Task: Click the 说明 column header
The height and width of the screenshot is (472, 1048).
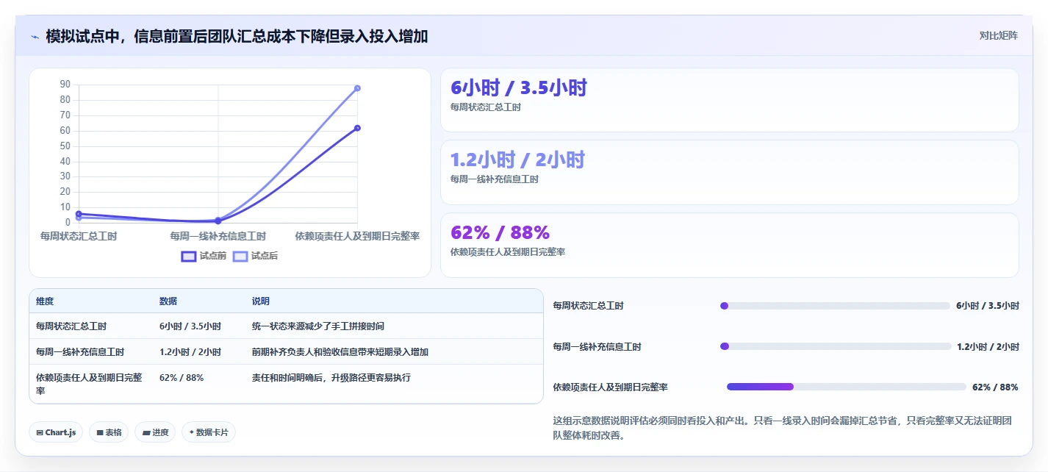Action: tap(261, 301)
